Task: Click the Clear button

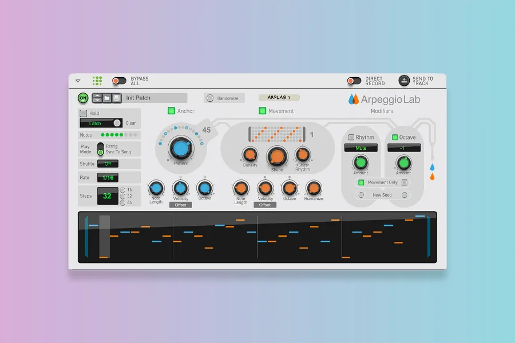Action: click(x=131, y=123)
